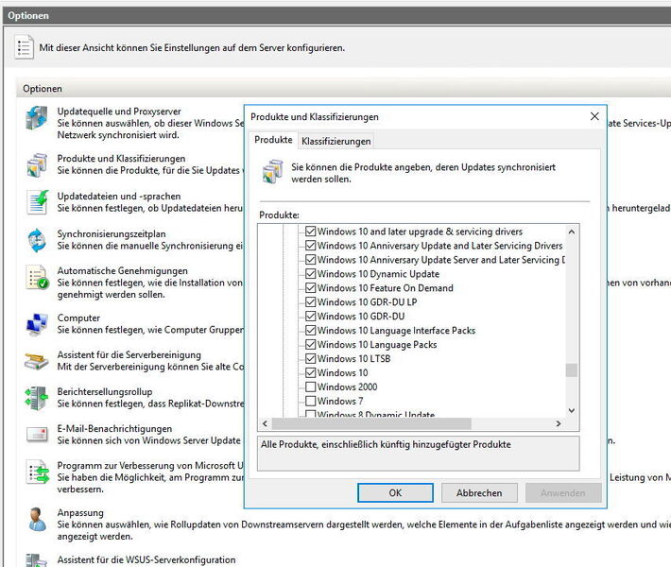The width and height of the screenshot is (671, 567).
Task: Click the Berichtersellungsrollup icon
Action: [37, 398]
